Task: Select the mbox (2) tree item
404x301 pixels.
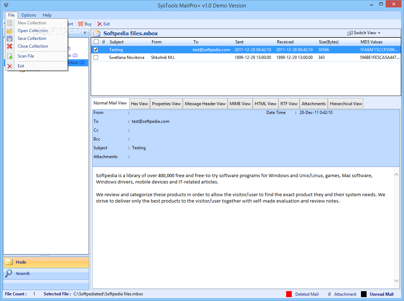Action: pos(76,62)
